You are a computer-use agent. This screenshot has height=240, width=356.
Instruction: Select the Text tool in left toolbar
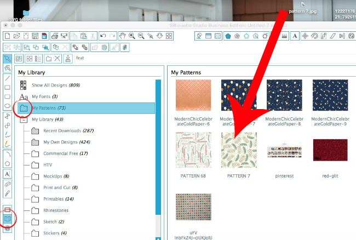8,174
